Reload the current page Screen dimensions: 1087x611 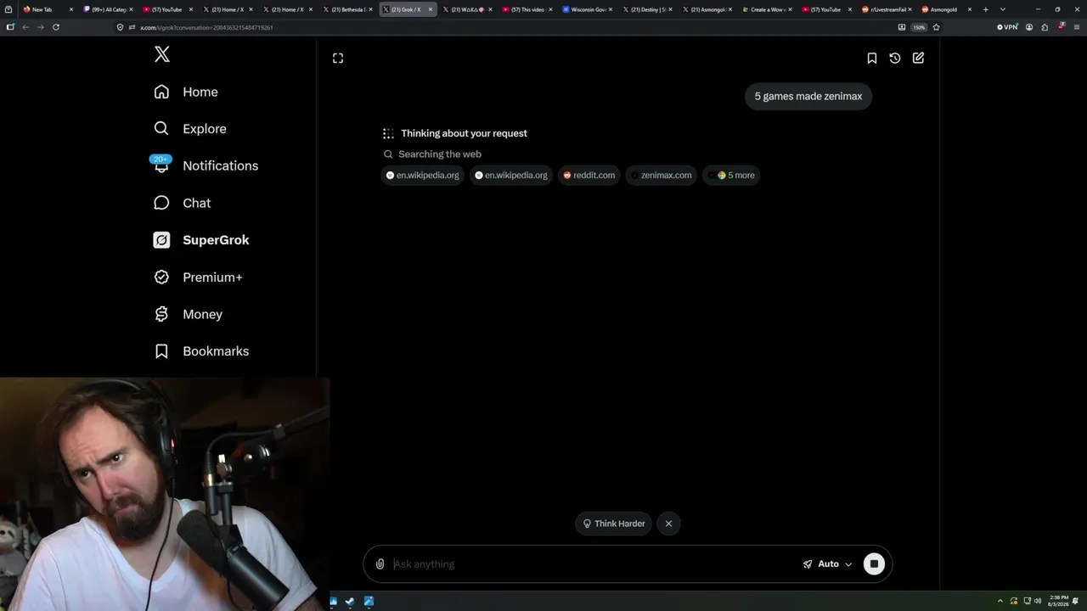(x=56, y=27)
